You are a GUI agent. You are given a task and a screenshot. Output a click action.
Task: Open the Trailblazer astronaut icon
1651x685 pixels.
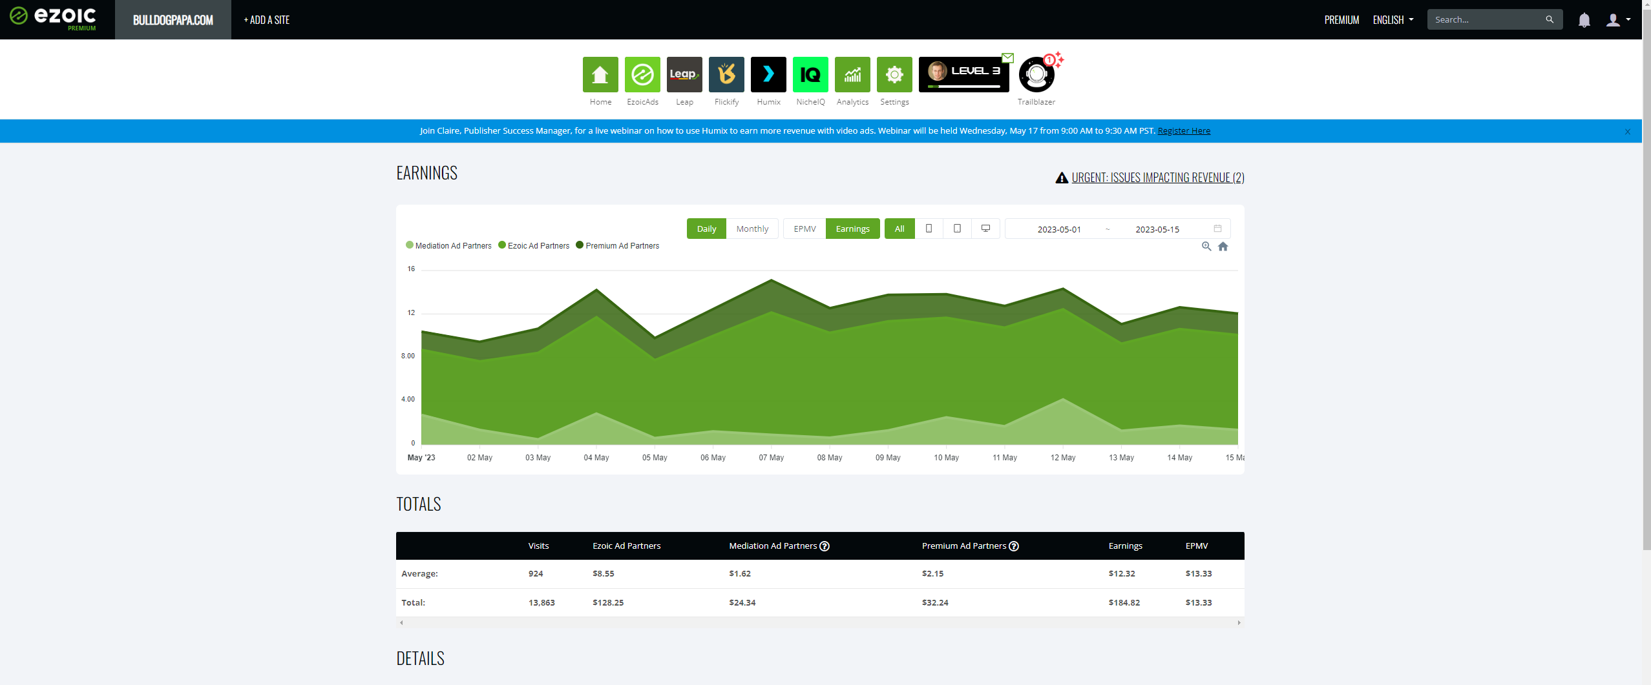[1036, 75]
